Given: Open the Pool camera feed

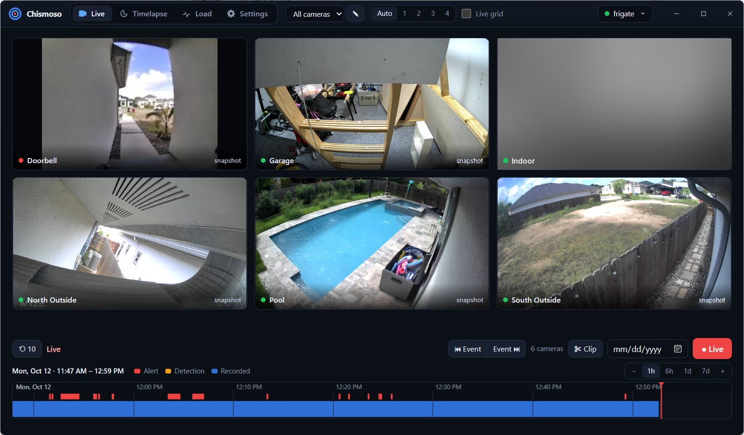Looking at the screenshot, I should [372, 243].
